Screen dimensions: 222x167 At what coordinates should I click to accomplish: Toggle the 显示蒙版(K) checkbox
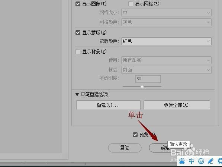[78, 33]
